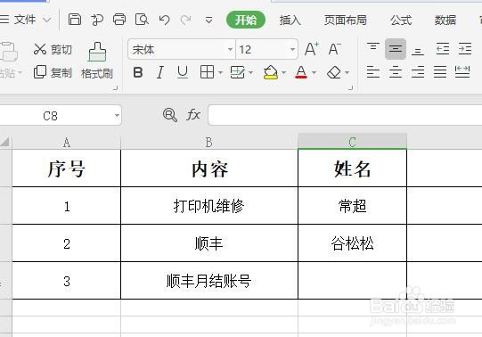Apply yellow fill color
Screen dimensions: 482x337
271,72
